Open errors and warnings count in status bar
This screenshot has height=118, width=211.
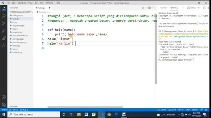coord(24,110)
